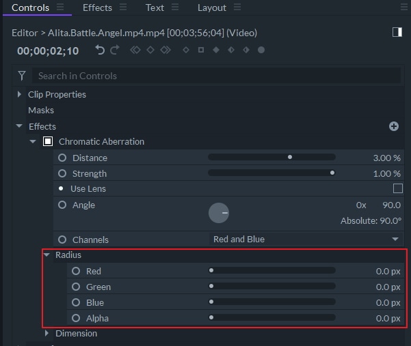Toggle keyframing for Red radius

[76, 271]
